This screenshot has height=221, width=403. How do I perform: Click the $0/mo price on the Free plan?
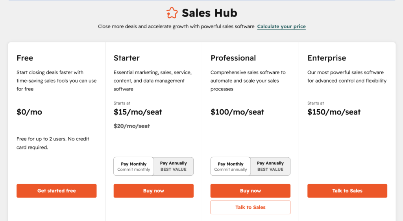pos(29,112)
